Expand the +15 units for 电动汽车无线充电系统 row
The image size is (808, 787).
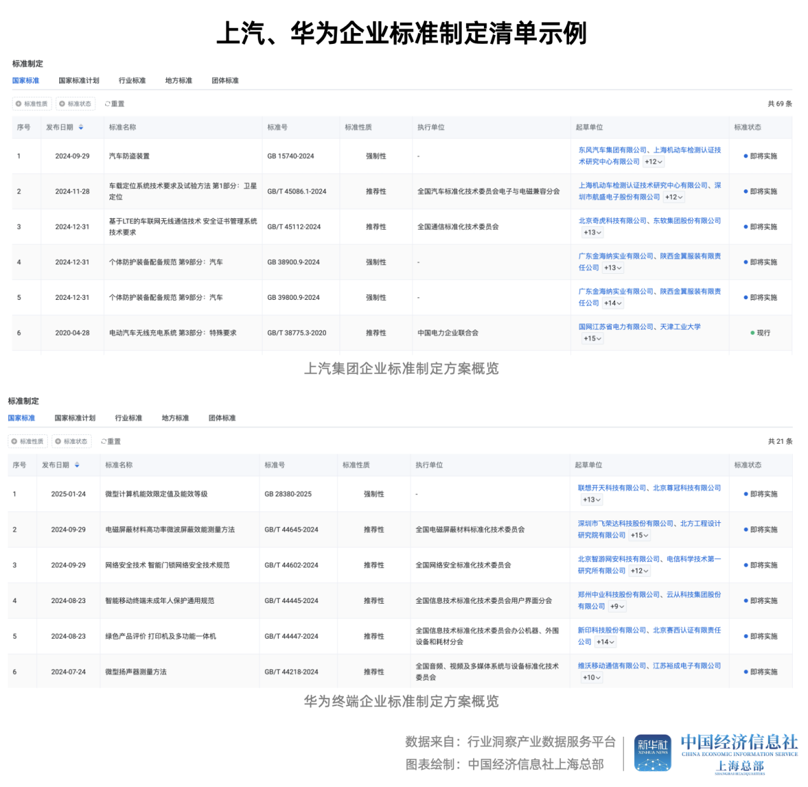592,338
